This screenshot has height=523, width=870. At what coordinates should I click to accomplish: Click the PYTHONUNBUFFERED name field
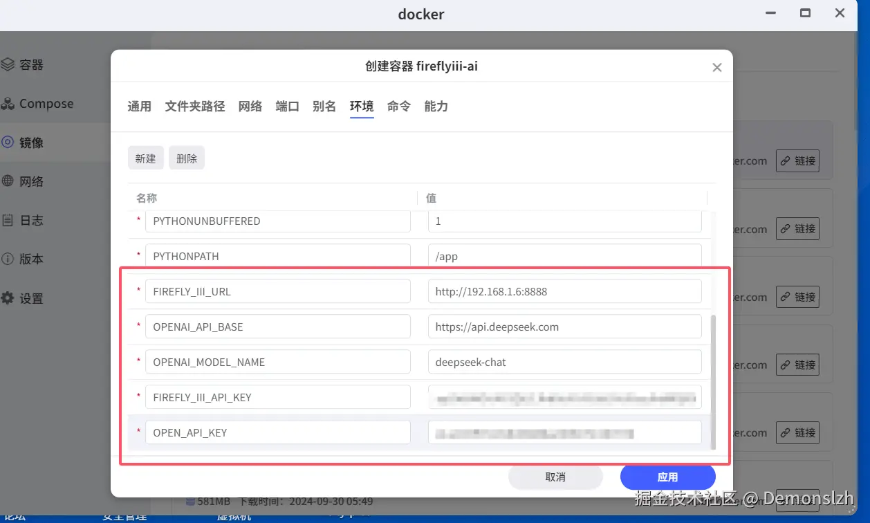[278, 221]
